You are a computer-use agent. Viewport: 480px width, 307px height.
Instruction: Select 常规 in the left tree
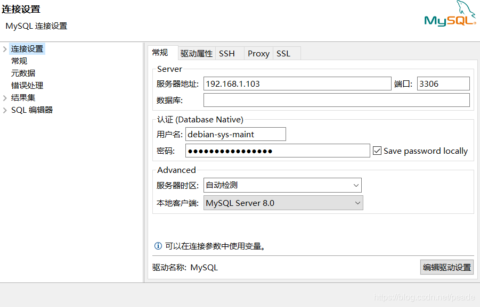pos(19,61)
